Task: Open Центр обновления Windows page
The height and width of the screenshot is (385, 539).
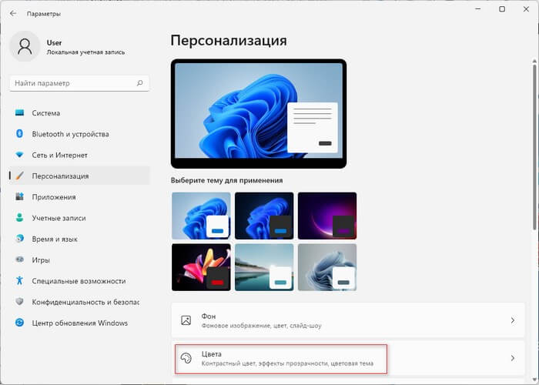Action: [x=79, y=323]
